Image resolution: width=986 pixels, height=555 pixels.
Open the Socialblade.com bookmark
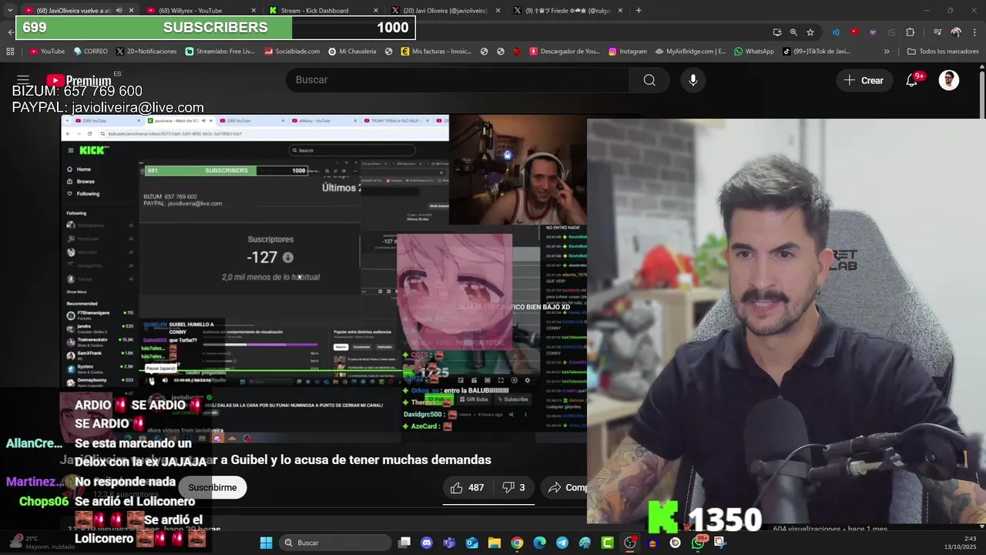[x=292, y=52]
